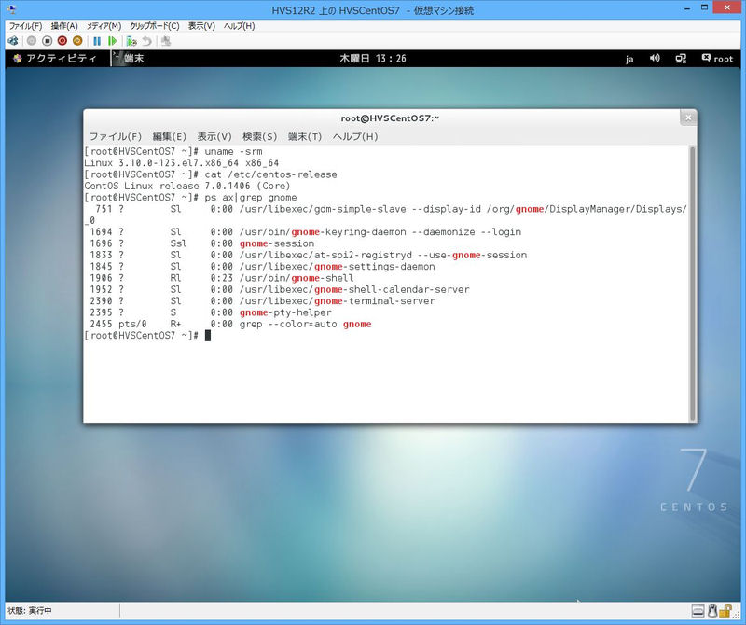This screenshot has width=746, height=625.
Task: Create a checkpoint with the toolbar icon
Action: point(131,41)
